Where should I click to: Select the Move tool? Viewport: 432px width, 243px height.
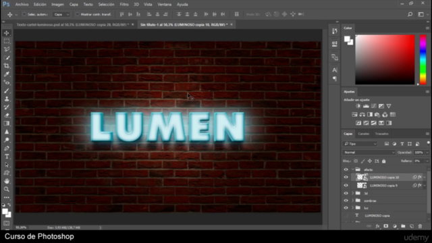point(7,33)
